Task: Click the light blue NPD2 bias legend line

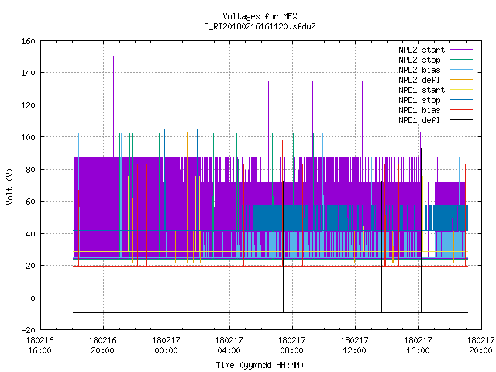Action: coord(461,70)
